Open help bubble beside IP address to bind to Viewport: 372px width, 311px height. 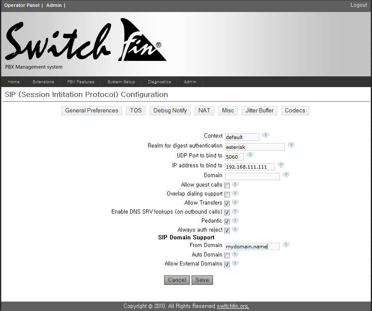point(281,165)
